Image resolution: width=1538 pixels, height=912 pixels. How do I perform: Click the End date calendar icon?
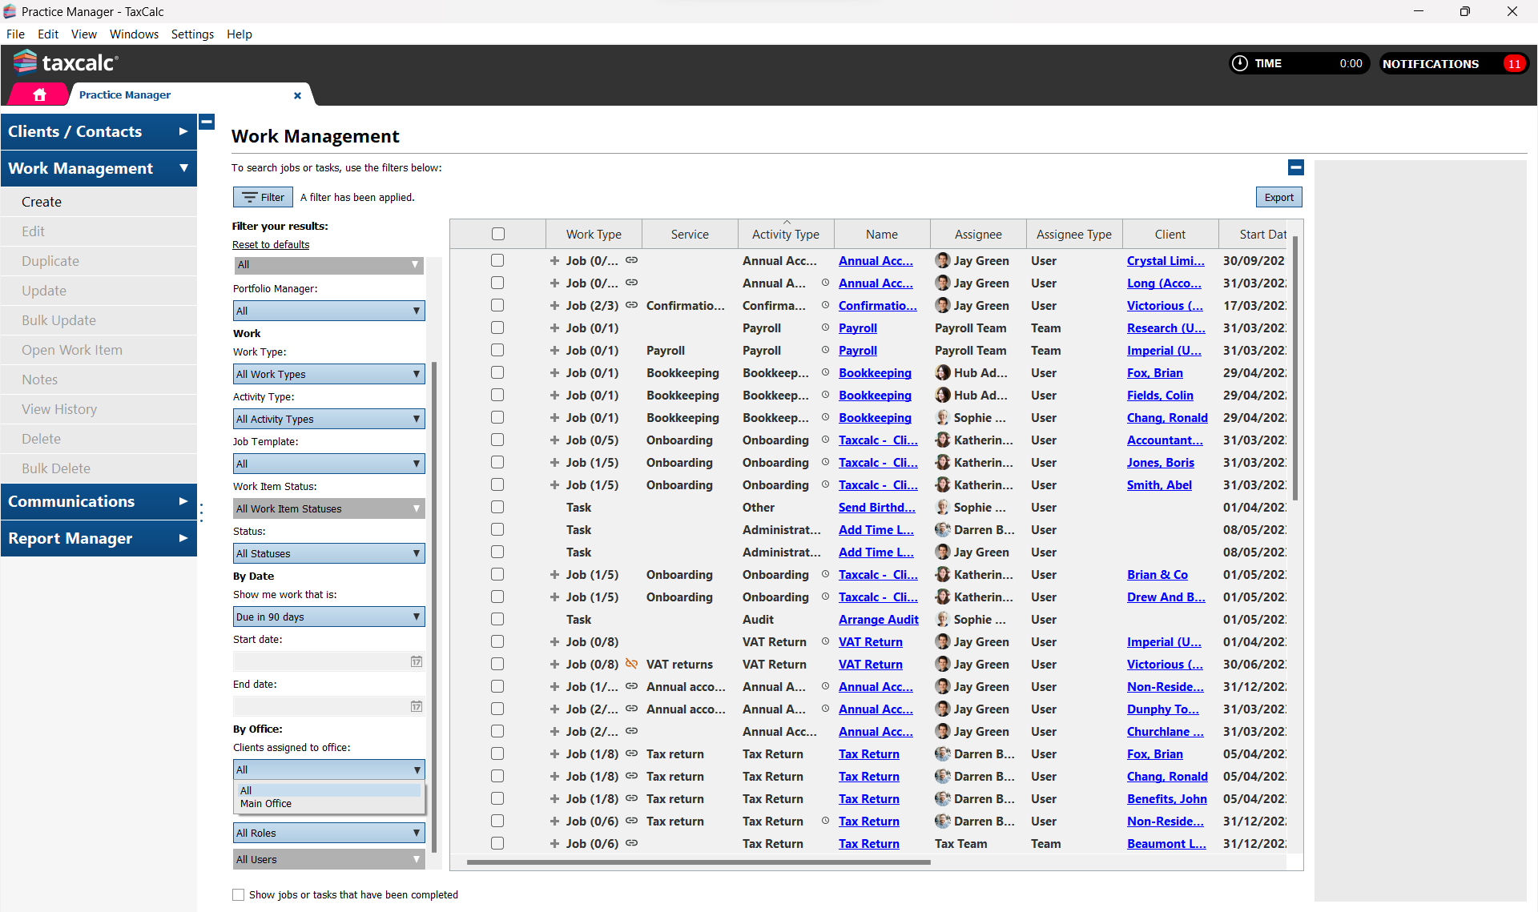417,706
